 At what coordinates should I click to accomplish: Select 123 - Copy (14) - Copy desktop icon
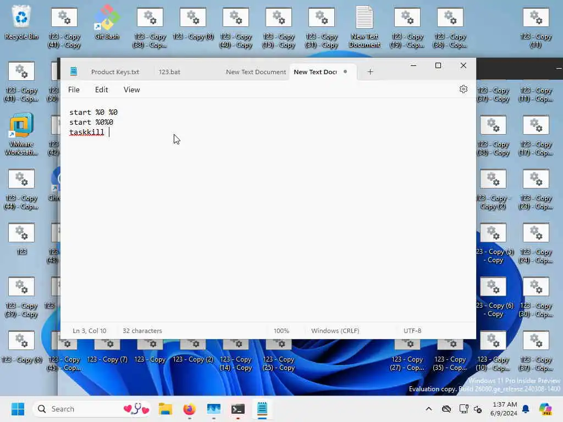(236, 356)
